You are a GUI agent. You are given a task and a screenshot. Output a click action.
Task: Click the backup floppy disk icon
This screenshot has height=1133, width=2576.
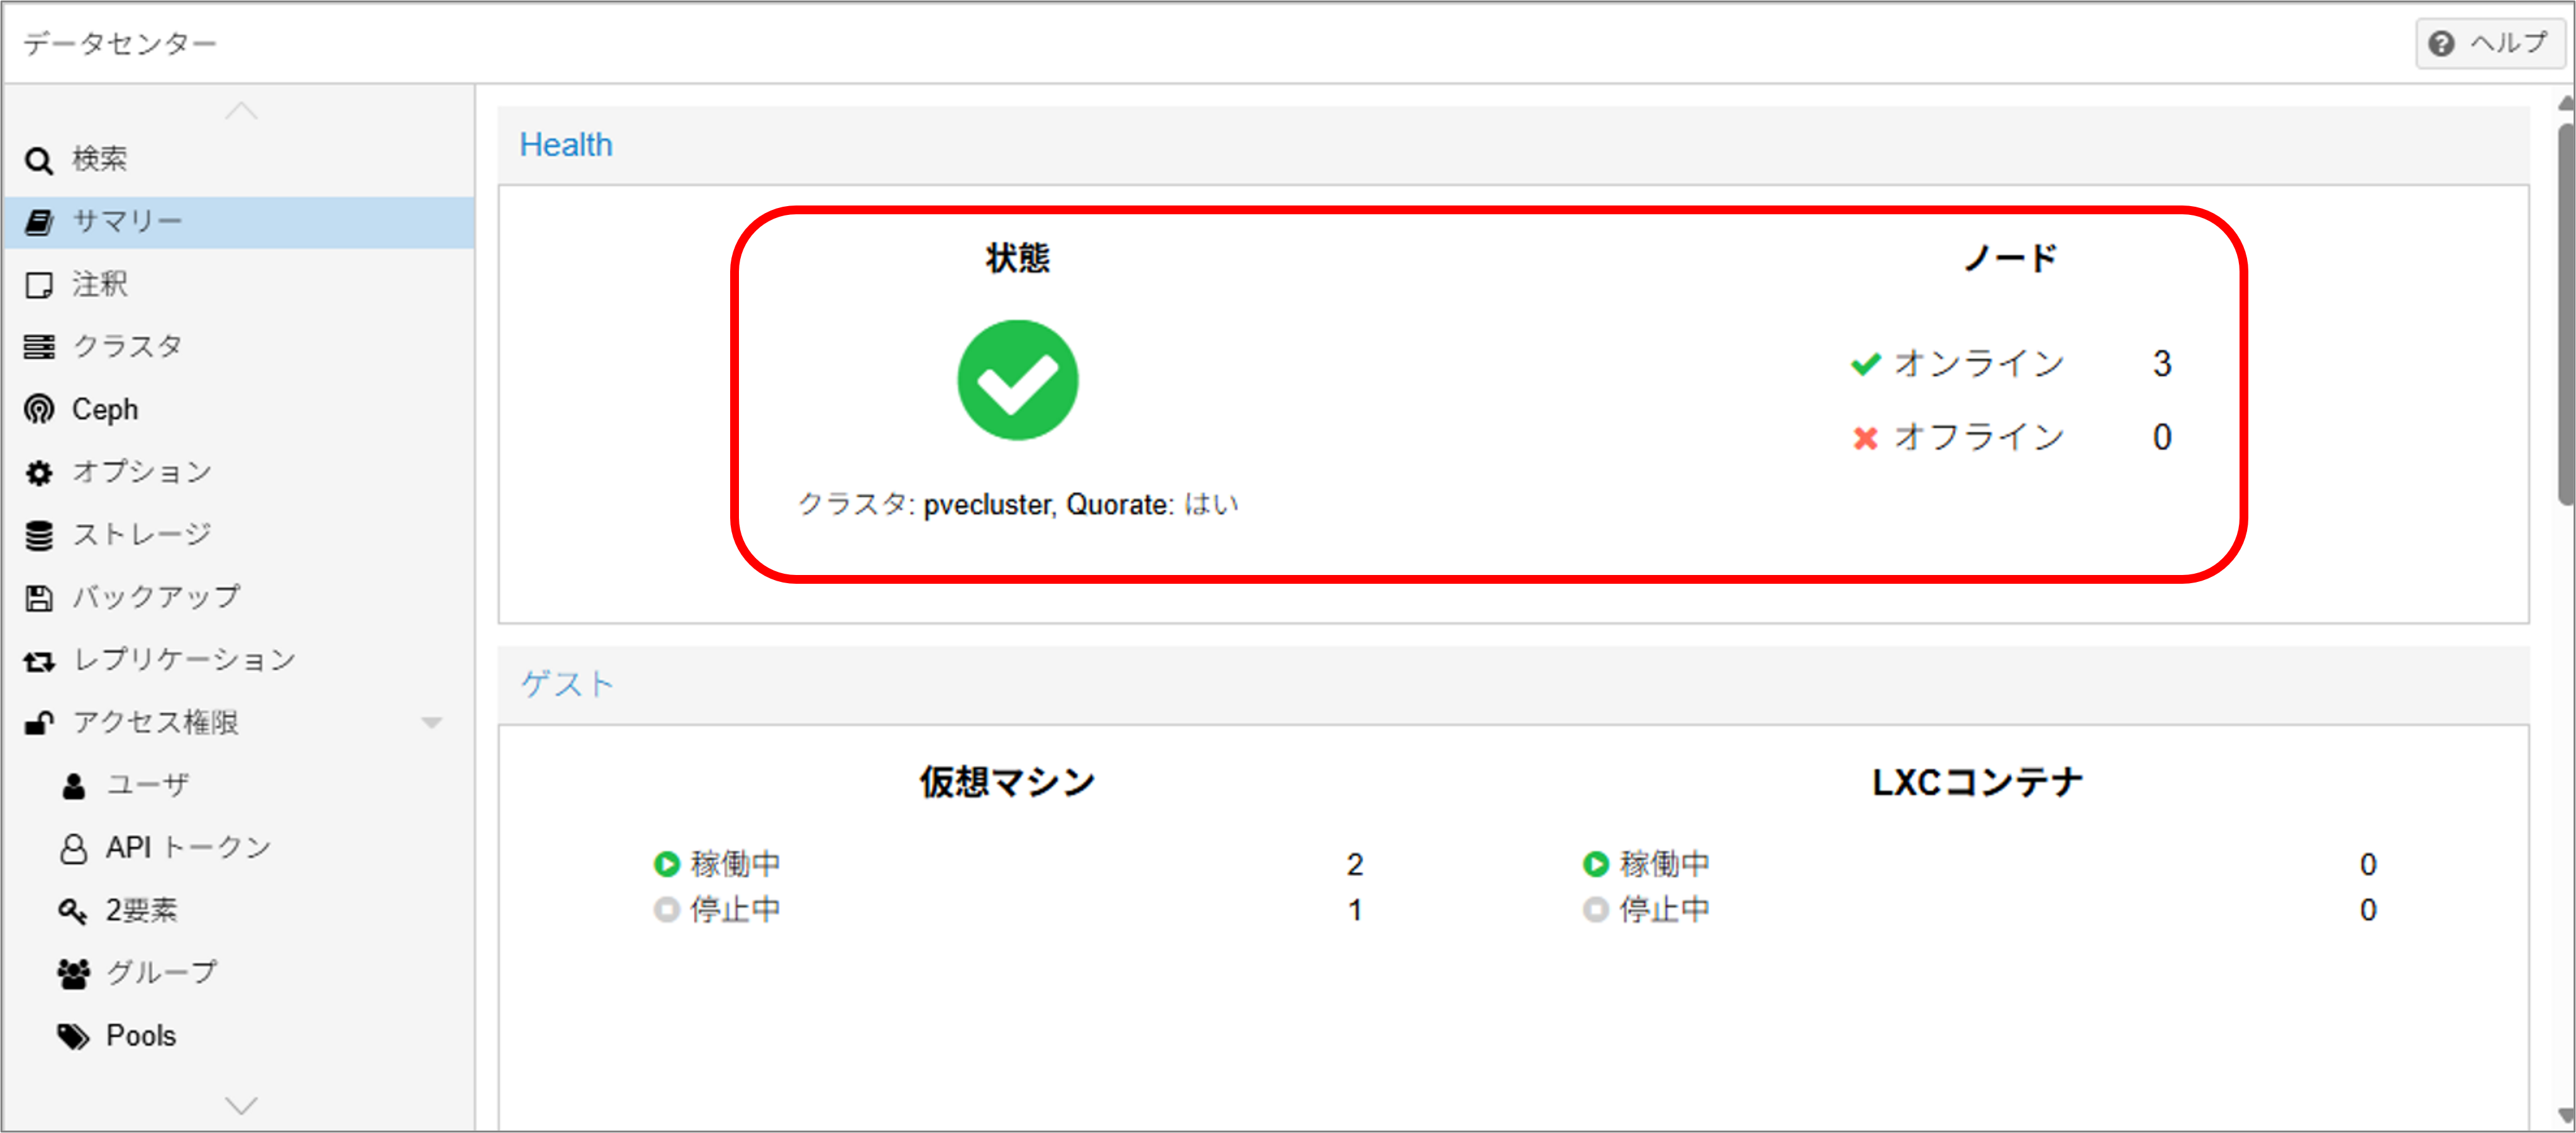[38, 598]
